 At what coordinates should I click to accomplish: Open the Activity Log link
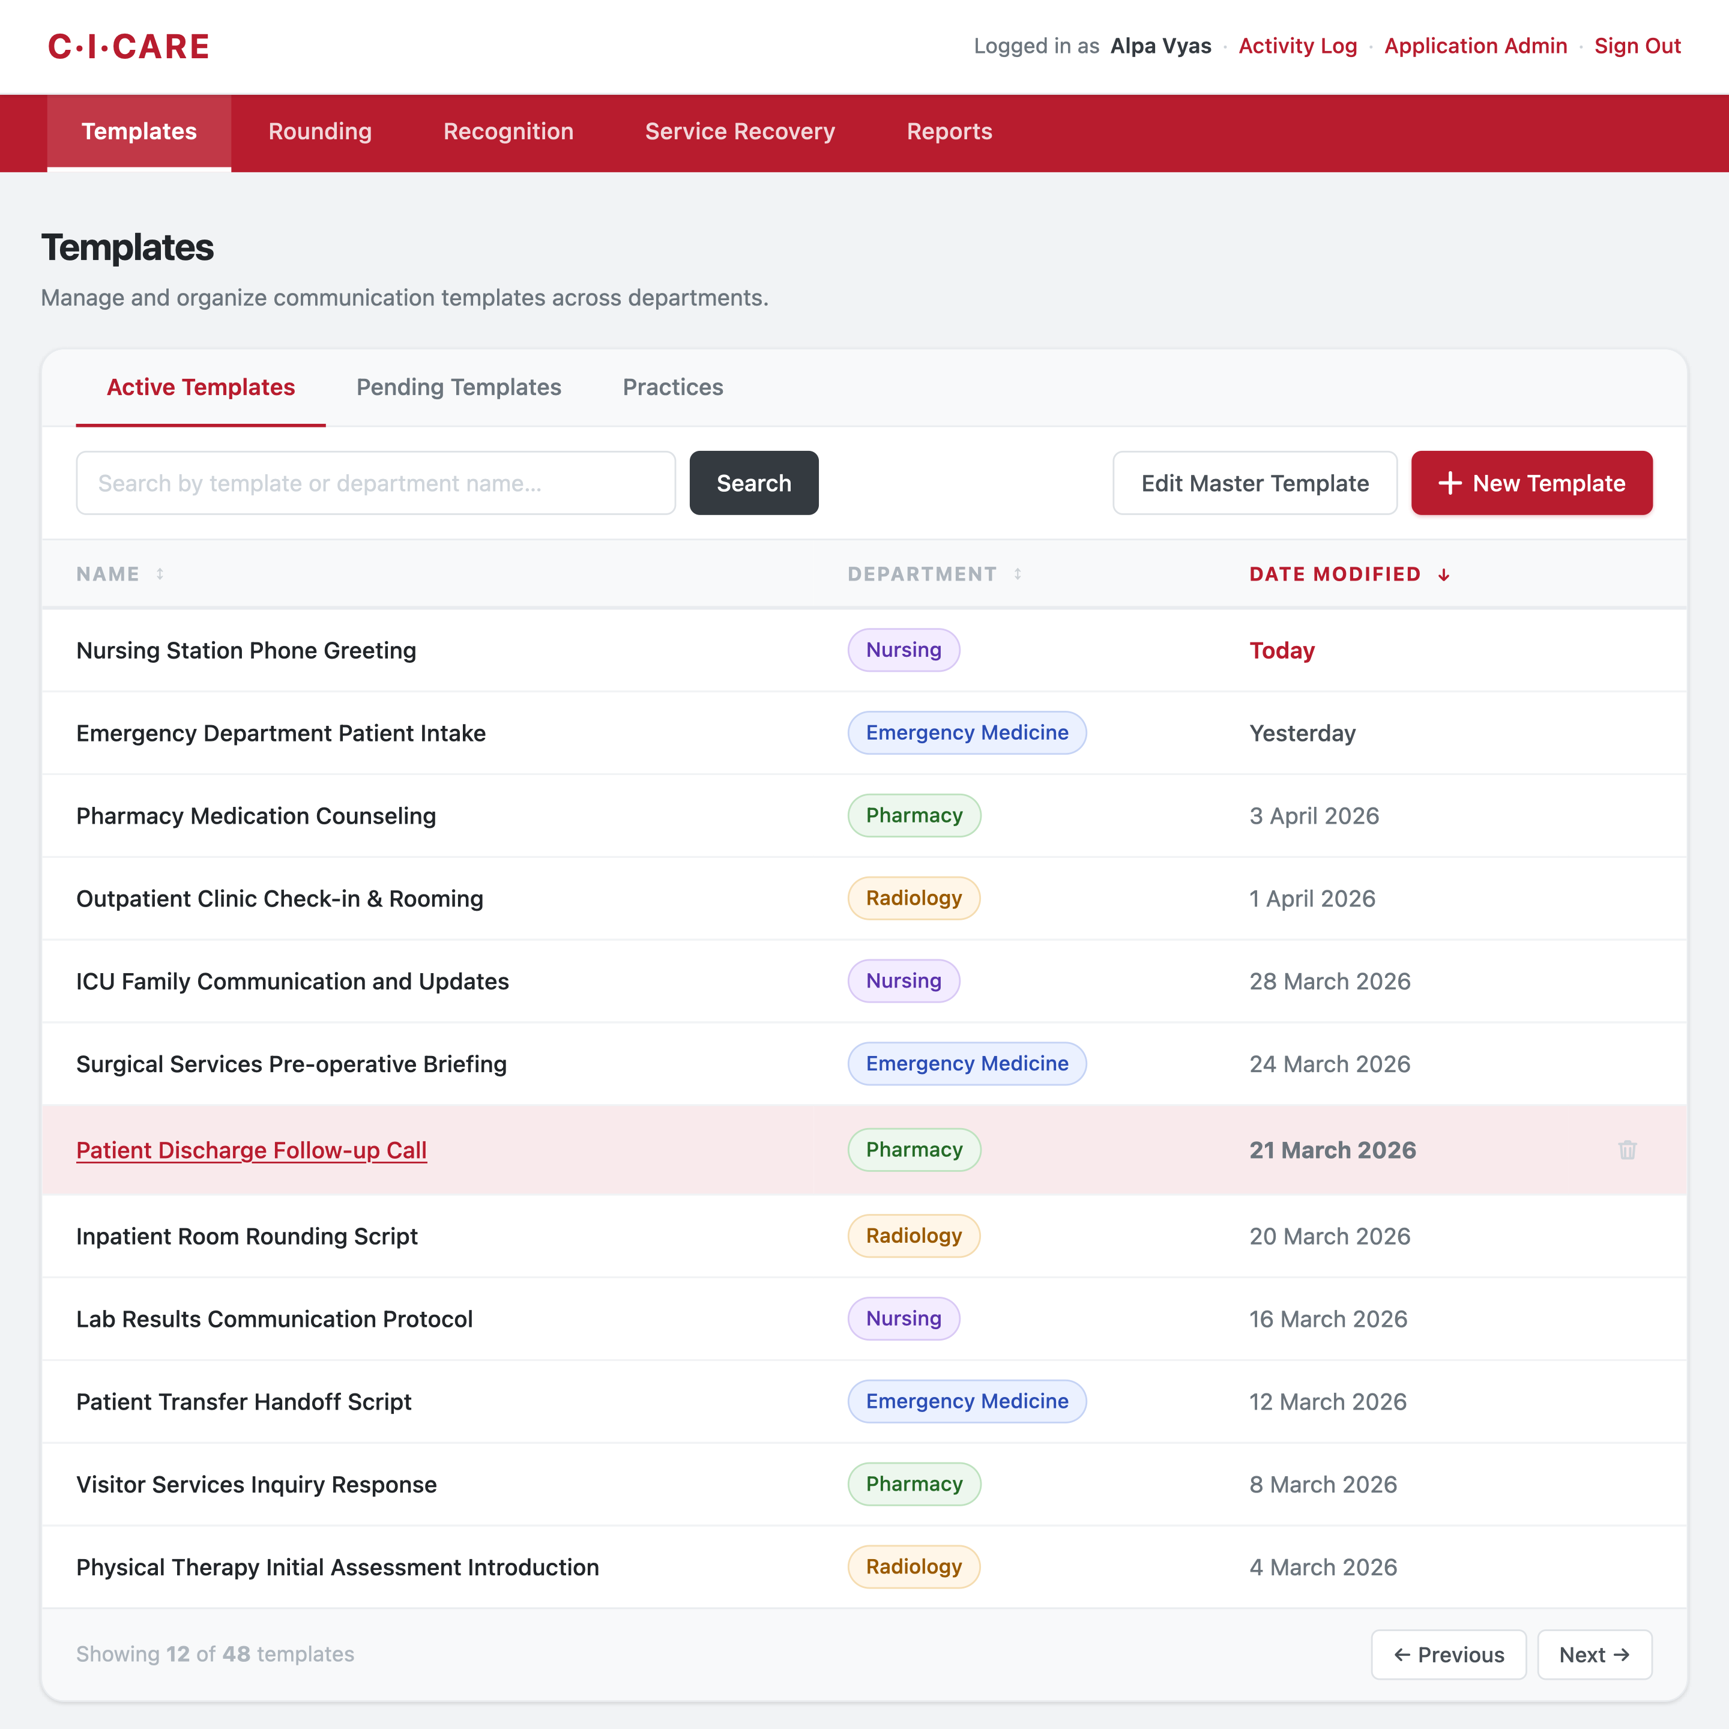[1297, 46]
